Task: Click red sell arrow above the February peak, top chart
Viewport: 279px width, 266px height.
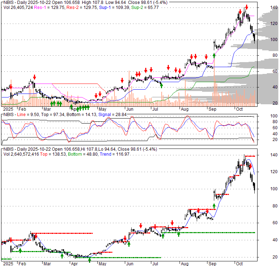Action: (x=34, y=77)
